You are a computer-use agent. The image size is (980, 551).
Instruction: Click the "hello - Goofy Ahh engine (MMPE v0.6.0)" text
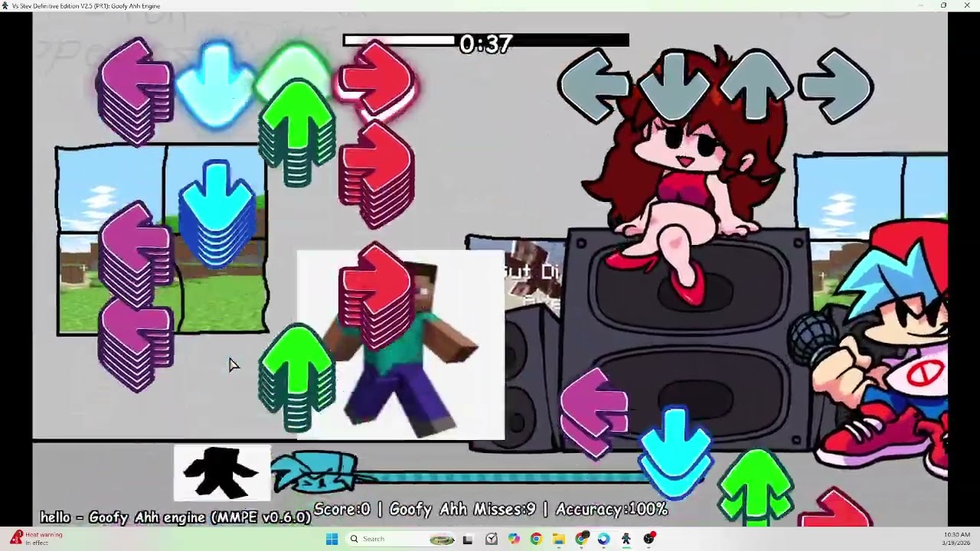click(176, 517)
